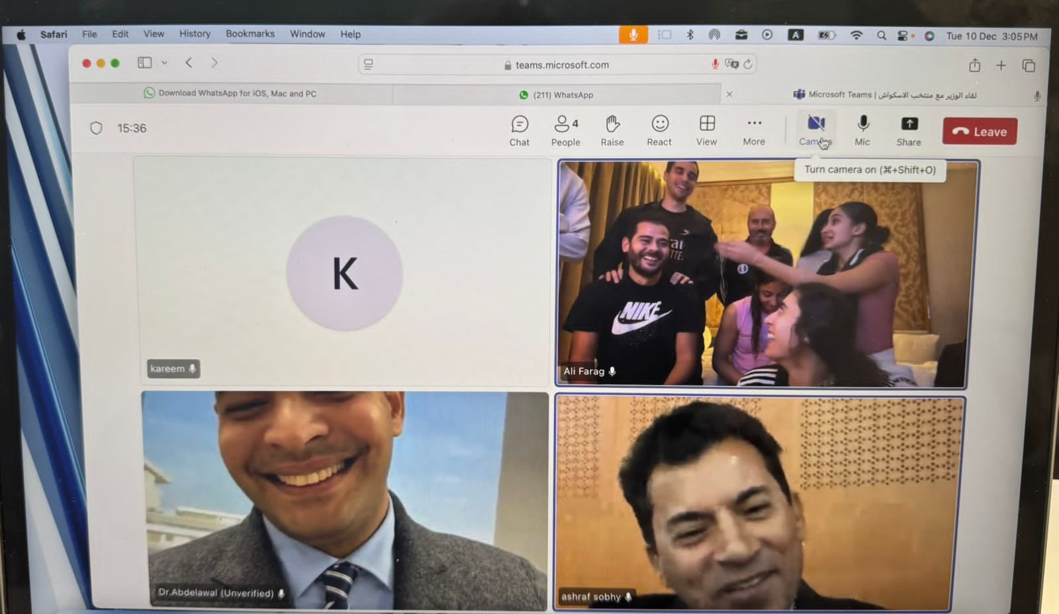Open the battery status menu
This screenshot has height=614, width=1059.
click(827, 36)
